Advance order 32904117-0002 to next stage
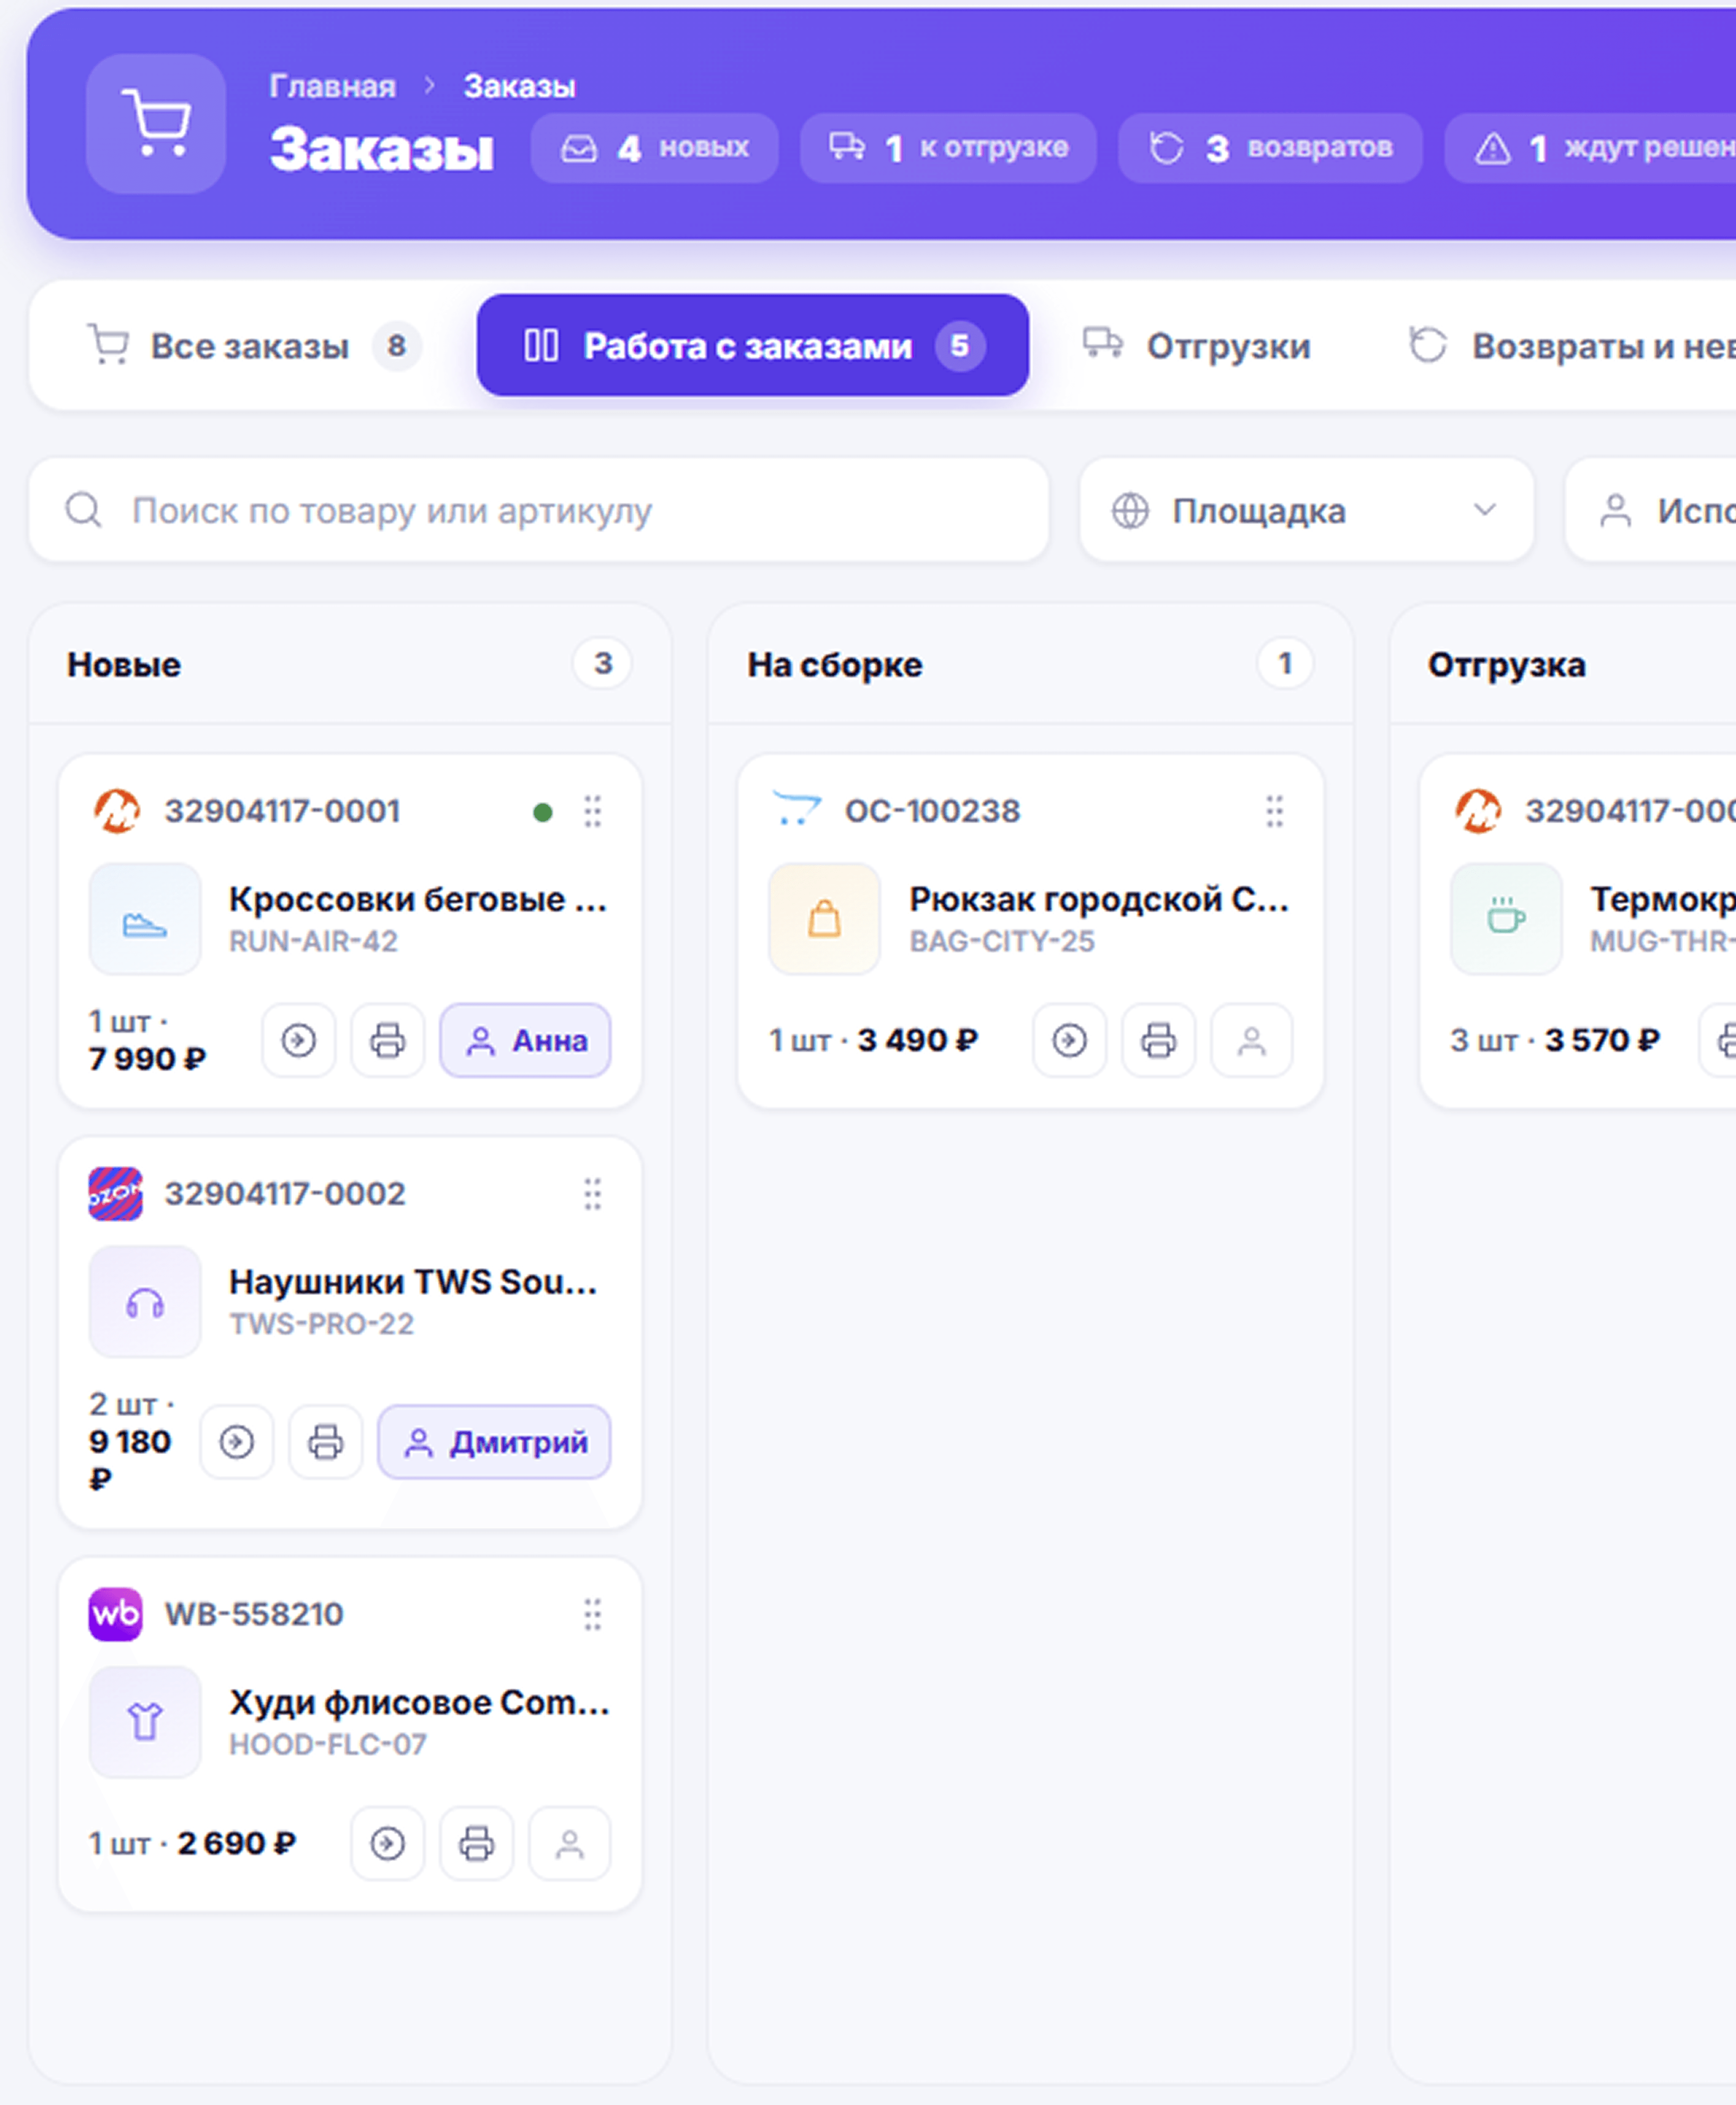The width and height of the screenshot is (1736, 2105). (236, 1442)
